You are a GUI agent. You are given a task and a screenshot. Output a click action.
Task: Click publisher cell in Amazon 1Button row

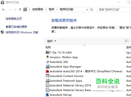pos(129,57)
